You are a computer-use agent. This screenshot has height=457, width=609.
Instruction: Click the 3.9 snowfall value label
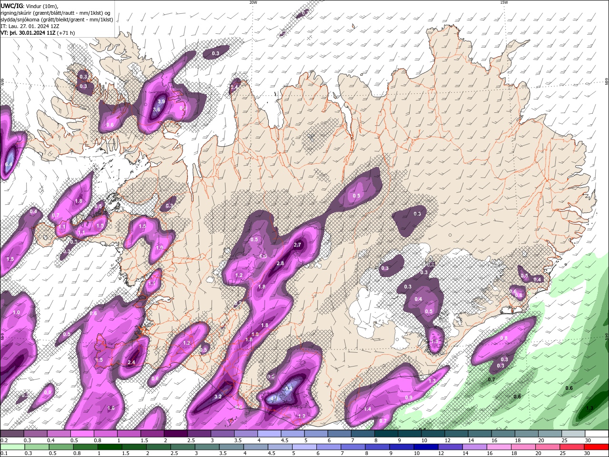tap(161, 101)
